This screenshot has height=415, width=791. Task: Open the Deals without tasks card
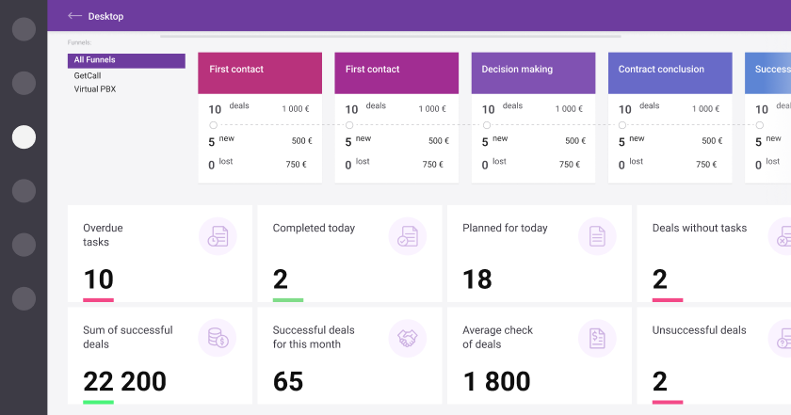714,254
